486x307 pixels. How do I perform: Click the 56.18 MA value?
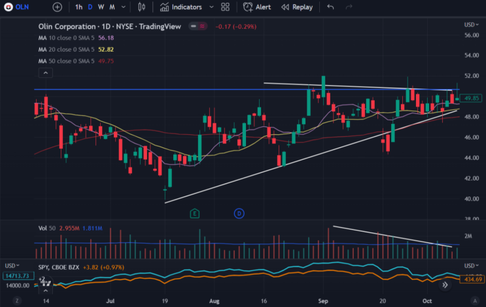[106, 38]
